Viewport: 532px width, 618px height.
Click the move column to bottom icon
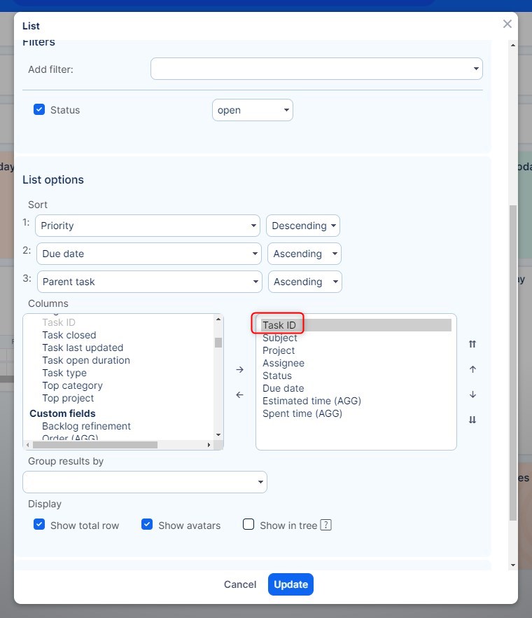tap(472, 420)
